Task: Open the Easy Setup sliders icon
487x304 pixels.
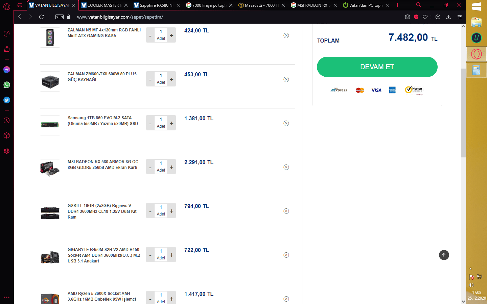Action: (x=459, y=17)
